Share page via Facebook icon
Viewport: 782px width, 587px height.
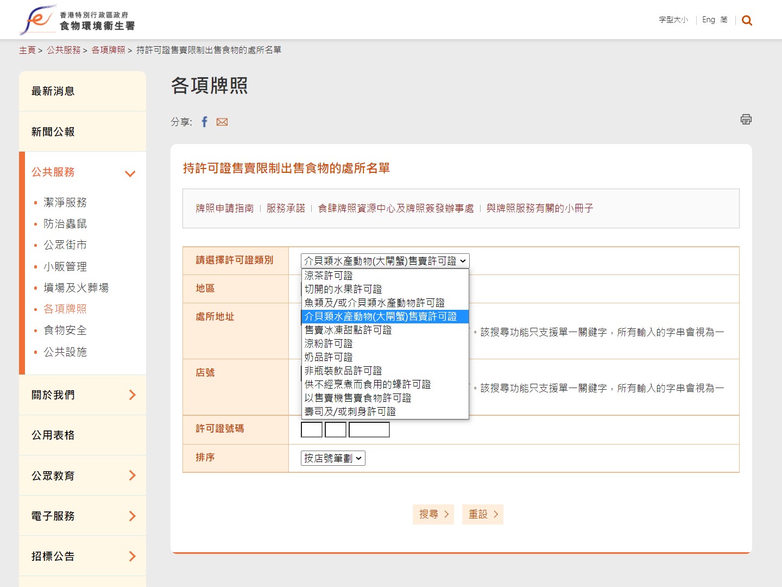click(204, 122)
